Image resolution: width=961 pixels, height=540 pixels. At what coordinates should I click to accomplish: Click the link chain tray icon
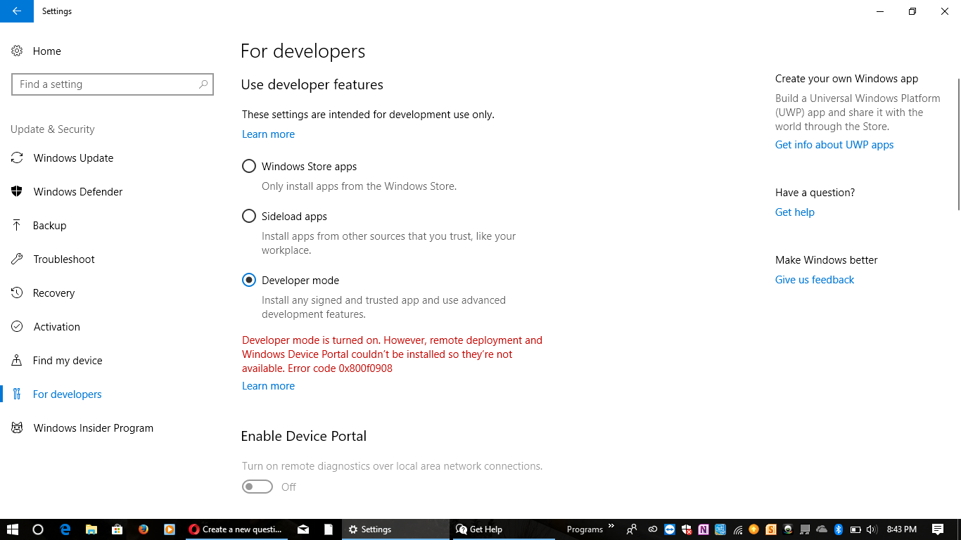[x=653, y=529]
